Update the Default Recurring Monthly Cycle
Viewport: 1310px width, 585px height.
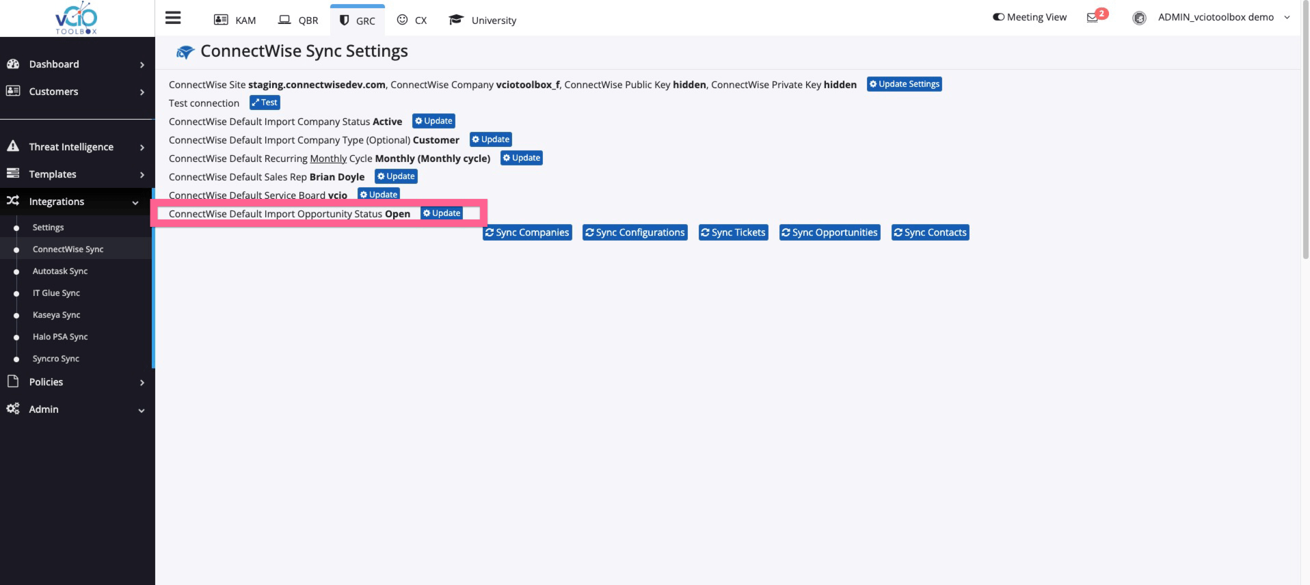point(522,158)
